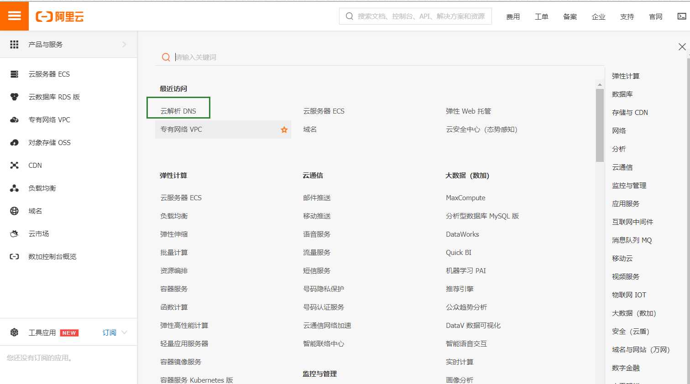Click the 域名 globe icon in sidebar
The width and height of the screenshot is (690, 384).
(14, 211)
